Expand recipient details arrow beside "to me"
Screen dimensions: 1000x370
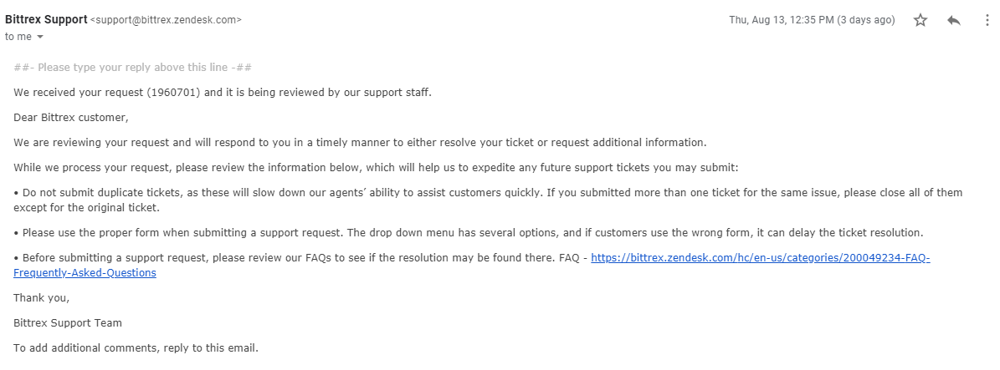[x=40, y=37]
